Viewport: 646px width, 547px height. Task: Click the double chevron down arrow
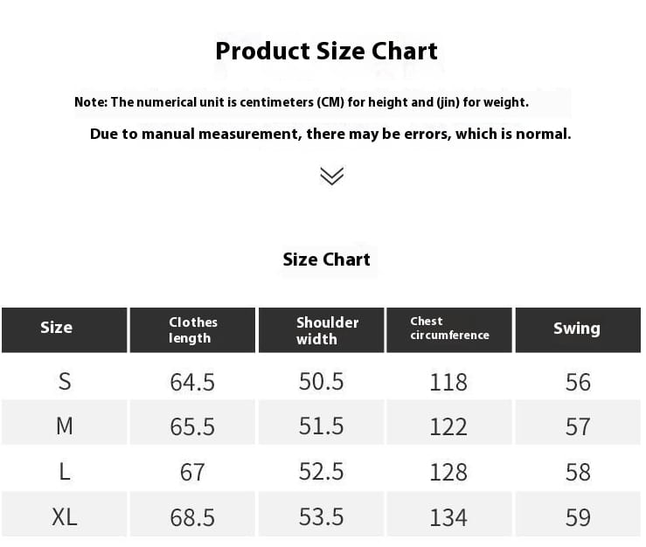[331, 176]
